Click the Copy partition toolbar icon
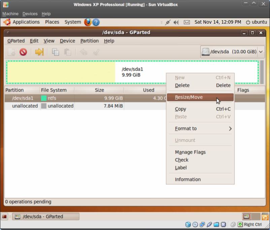 click(56, 52)
